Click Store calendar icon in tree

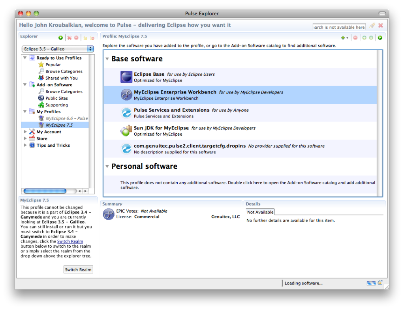(x=32, y=138)
